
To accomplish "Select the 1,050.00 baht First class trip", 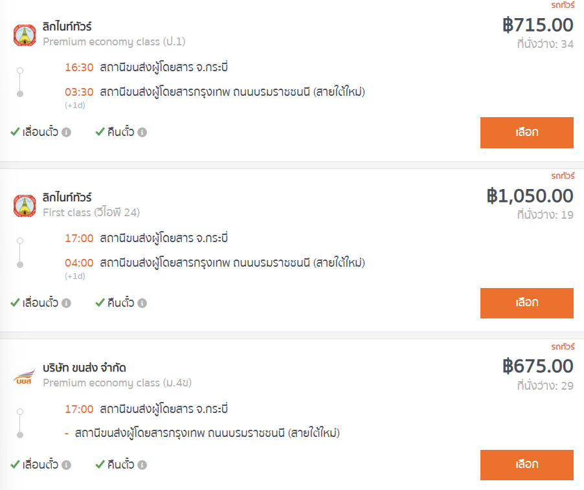I will pos(526,303).
